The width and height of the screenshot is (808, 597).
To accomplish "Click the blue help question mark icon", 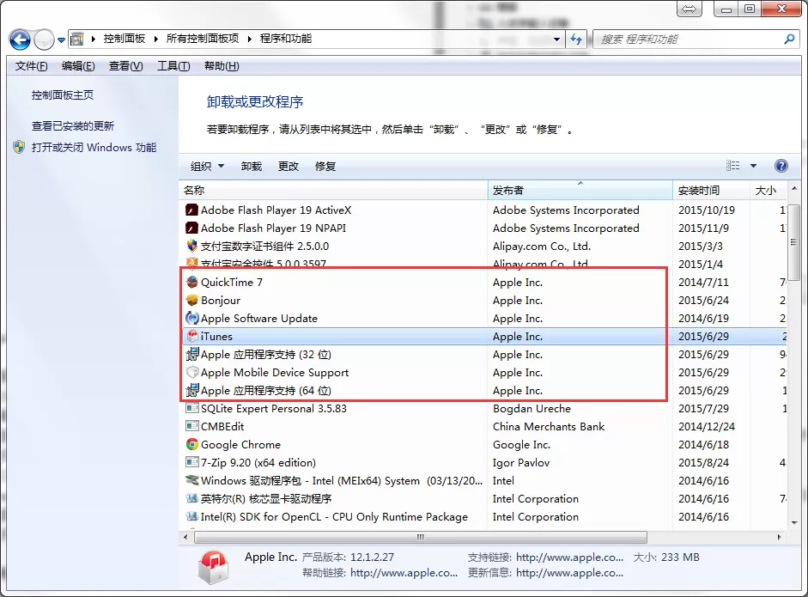I will click(781, 166).
